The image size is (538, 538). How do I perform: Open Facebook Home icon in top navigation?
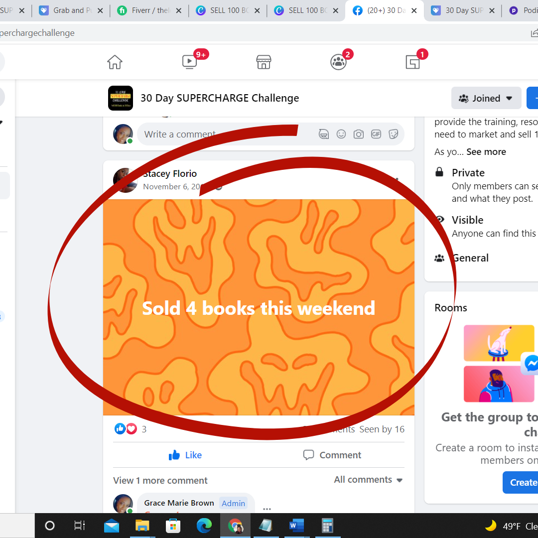pyautogui.click(x=115, y=62)
